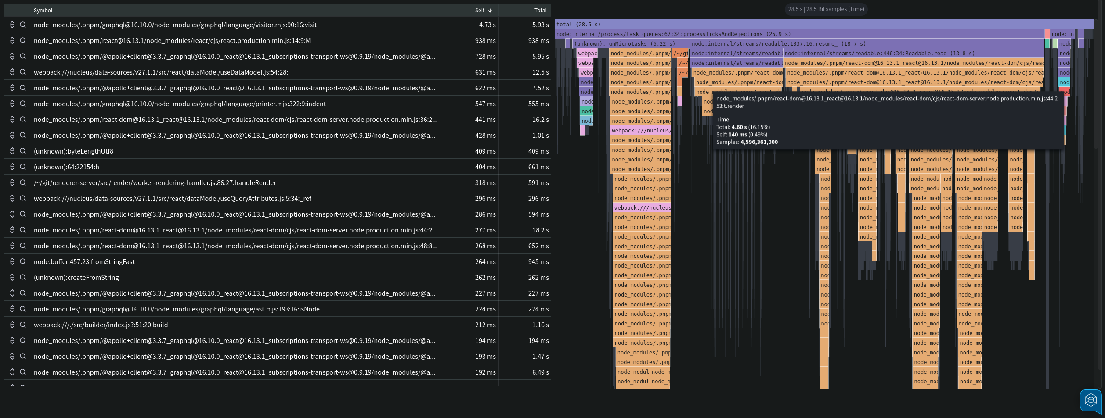The height and width of the screenshot is (418, 1105).
Task: Click search icon for (unknown):createFromString row
Action: (x=23, y=277)
